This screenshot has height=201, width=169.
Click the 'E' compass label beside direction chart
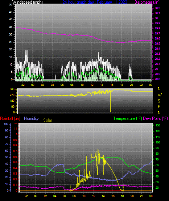(x=159, y=106)
